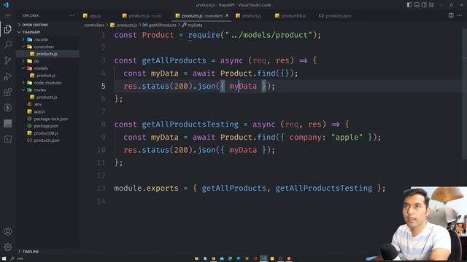Open the customize layout icon
467x262 pixels.
[431, 5]
